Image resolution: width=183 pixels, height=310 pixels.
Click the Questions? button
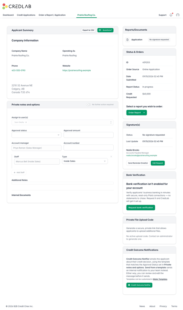106,30
